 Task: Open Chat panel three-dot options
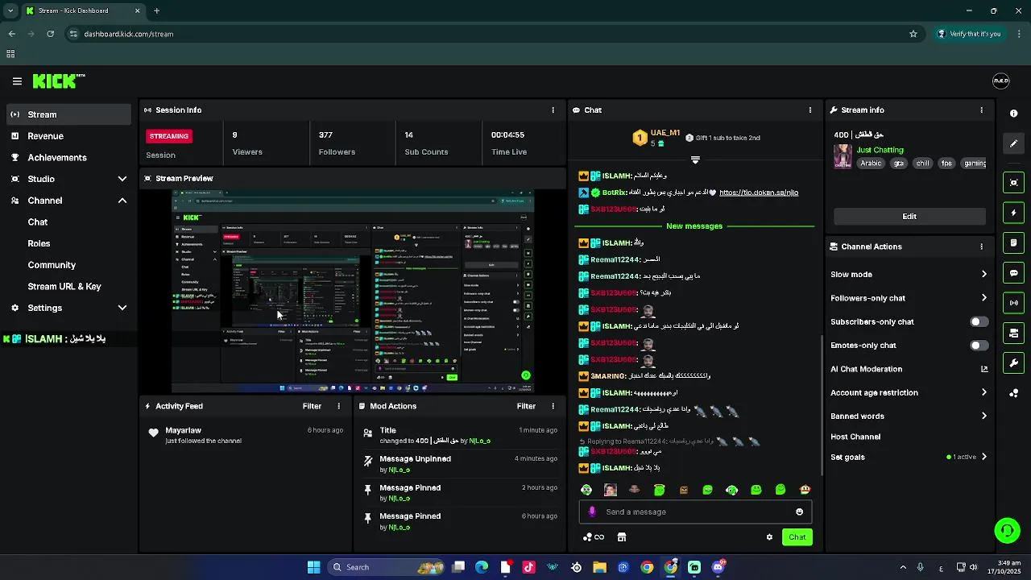click(x=810, y=110)
